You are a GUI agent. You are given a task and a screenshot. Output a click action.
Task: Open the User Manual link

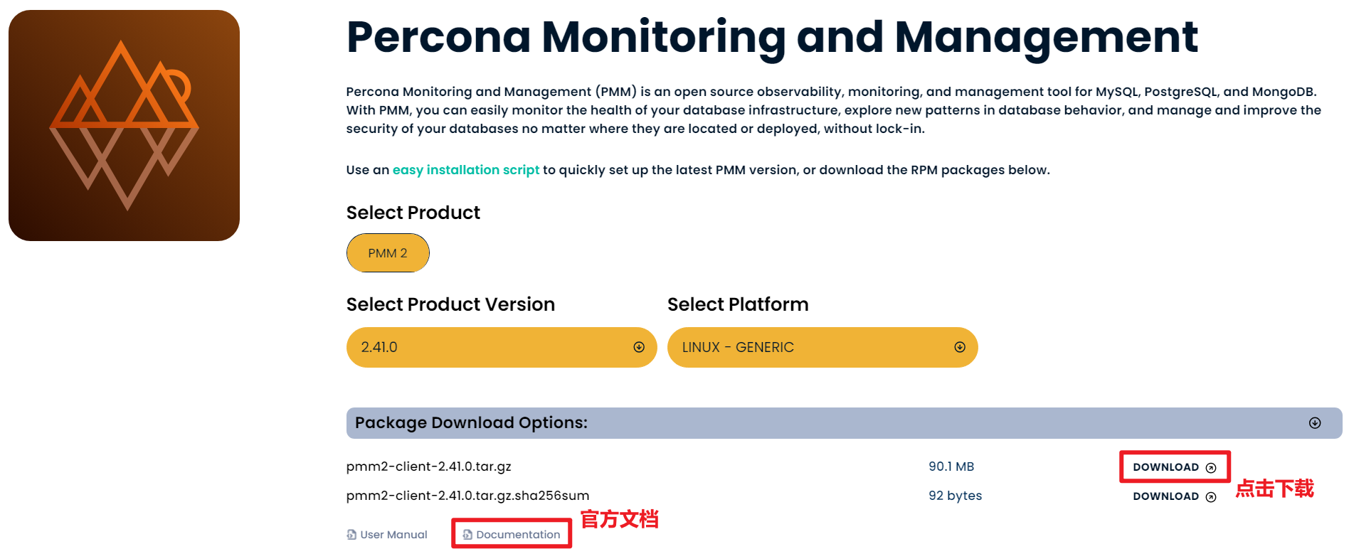pos(393,535)
